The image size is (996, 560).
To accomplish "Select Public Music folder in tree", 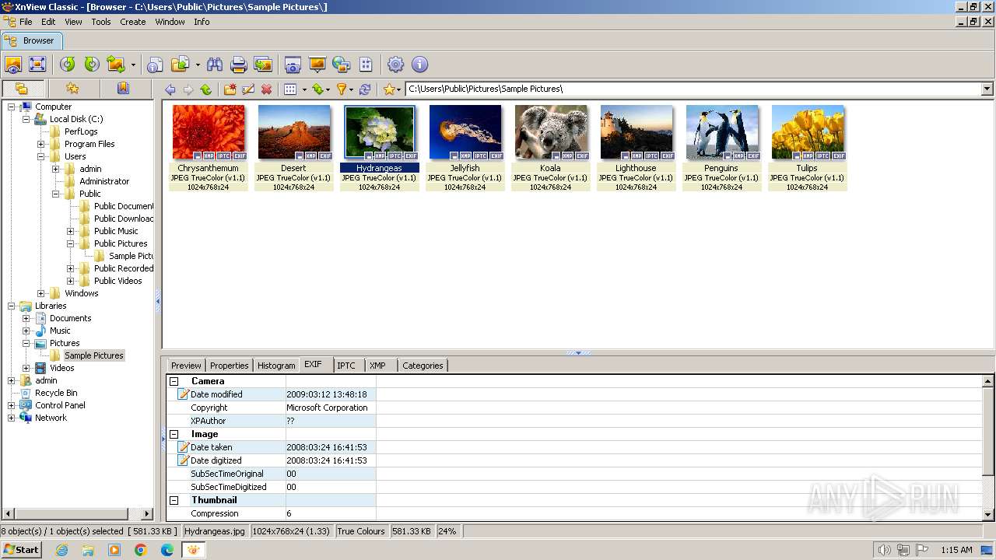I will [116, 231].
